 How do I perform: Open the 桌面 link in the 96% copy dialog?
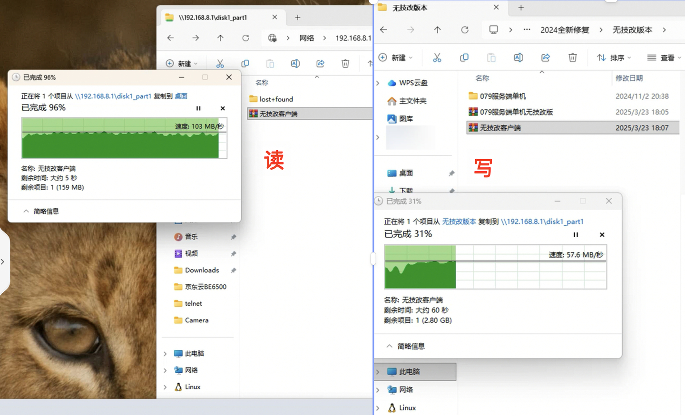pos(181,96)
